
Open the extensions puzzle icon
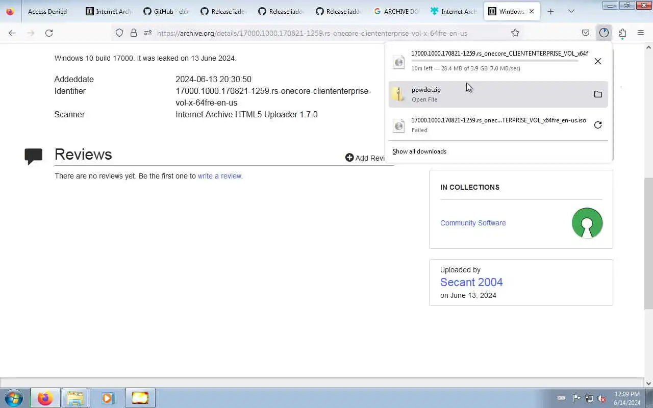point(622,33)
